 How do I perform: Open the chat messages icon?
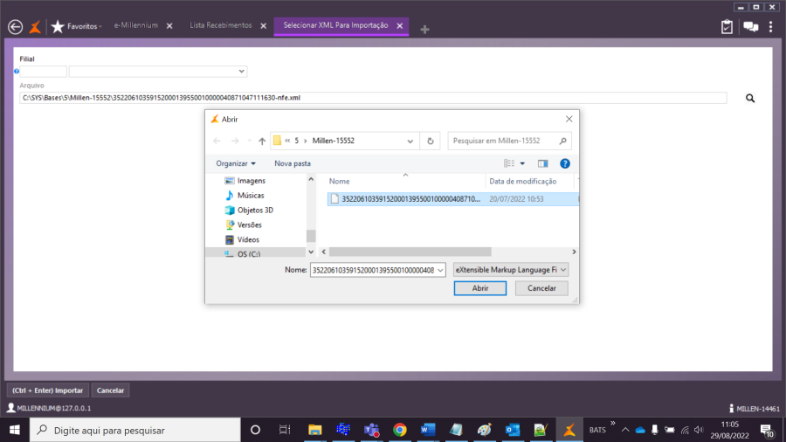pos(750,27)
